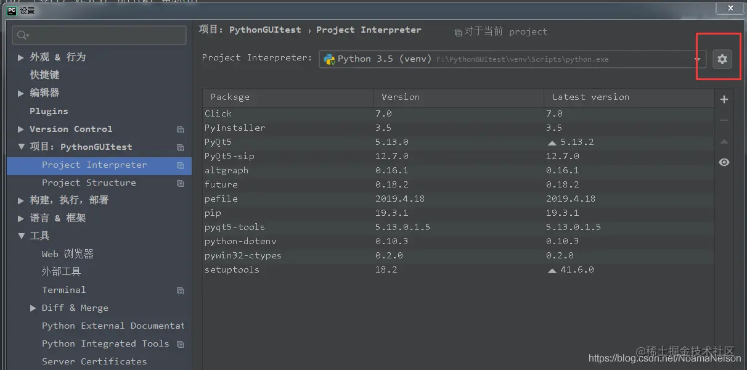
Task: Click the plus icon to install package
Action: pos(724,99)
